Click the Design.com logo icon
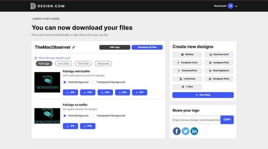 33,6
